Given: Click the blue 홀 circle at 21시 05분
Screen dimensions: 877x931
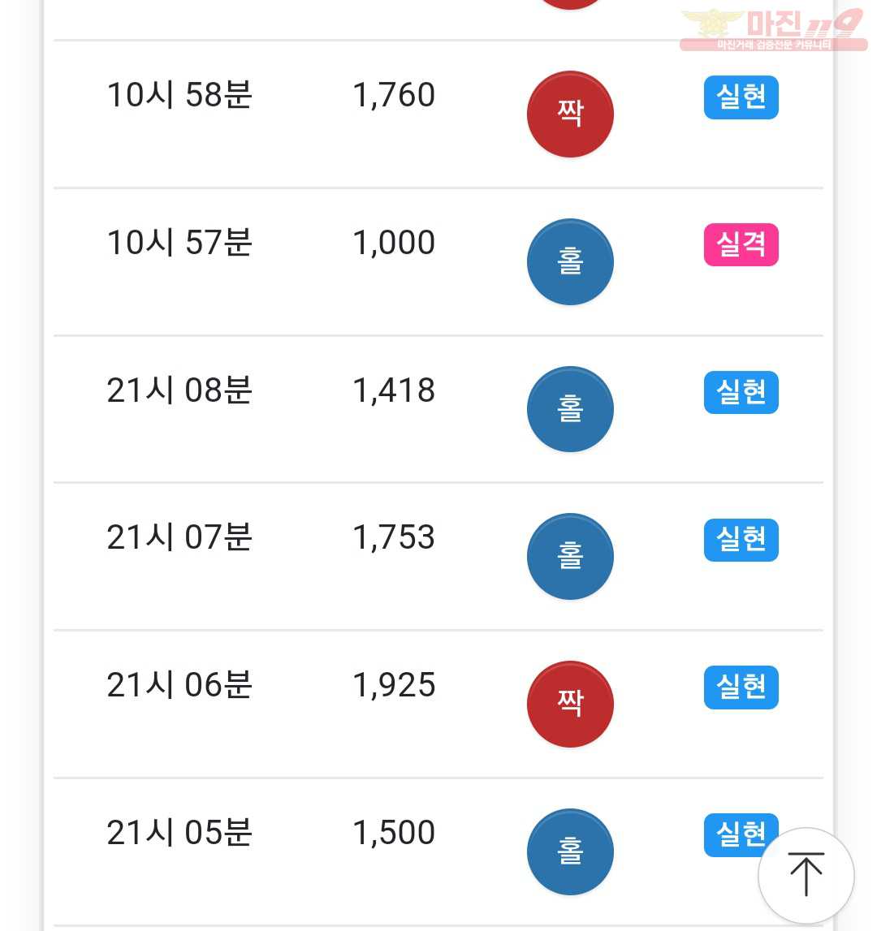Looking at the screenshot, I should (570, 851).
